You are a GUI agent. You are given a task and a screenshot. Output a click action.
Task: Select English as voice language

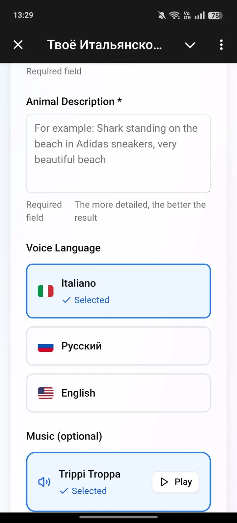[118, 393]
